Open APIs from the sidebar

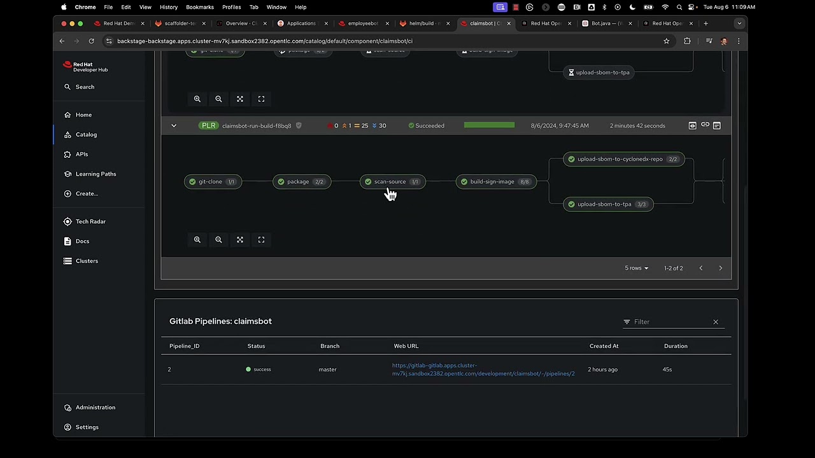coord(76,154)
